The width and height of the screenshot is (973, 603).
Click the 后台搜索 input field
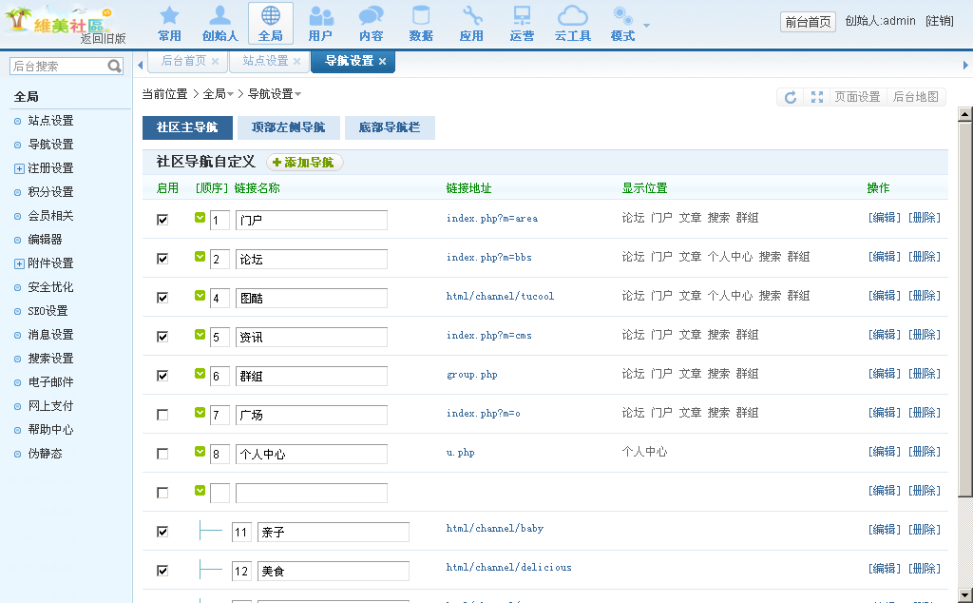pos(57,67)
